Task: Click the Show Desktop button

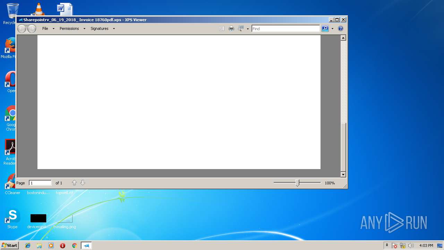Action: click(440, 245)
